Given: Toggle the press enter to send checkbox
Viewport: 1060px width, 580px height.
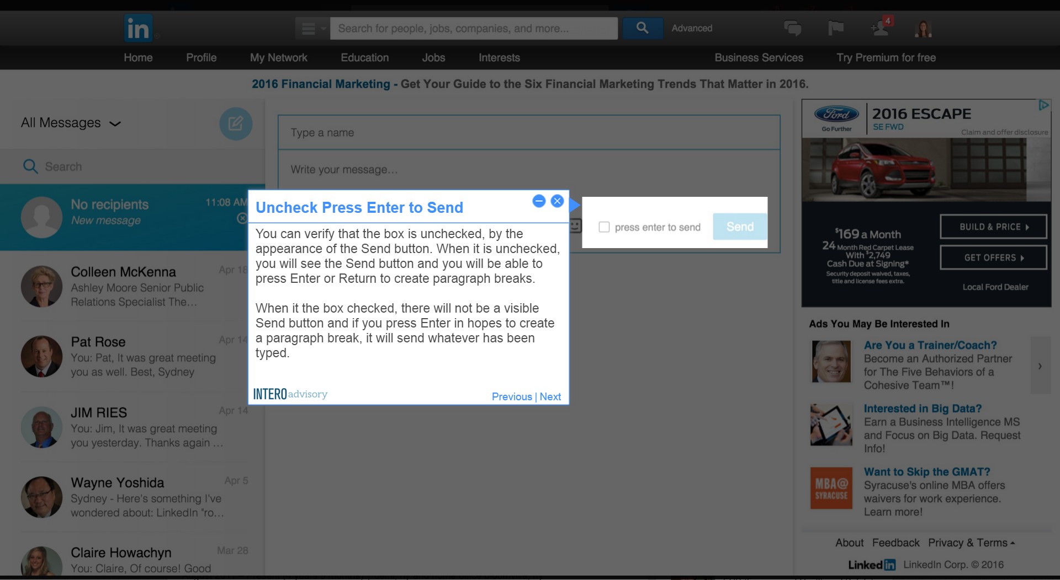Looking at the screenshot, I should click(604, 227).
